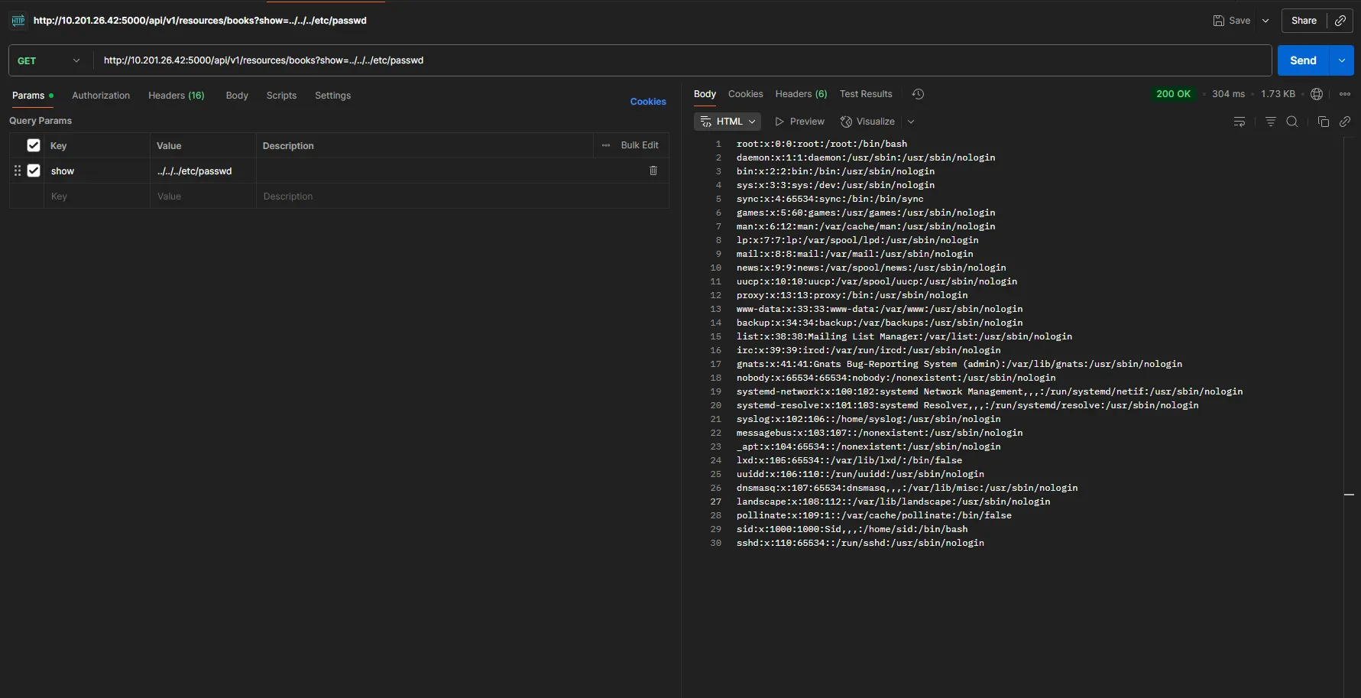The width and height of the screenshot is (1361, 698).
Task: Expand the Send button dropdown arrow
Action: coord(1341,60)
